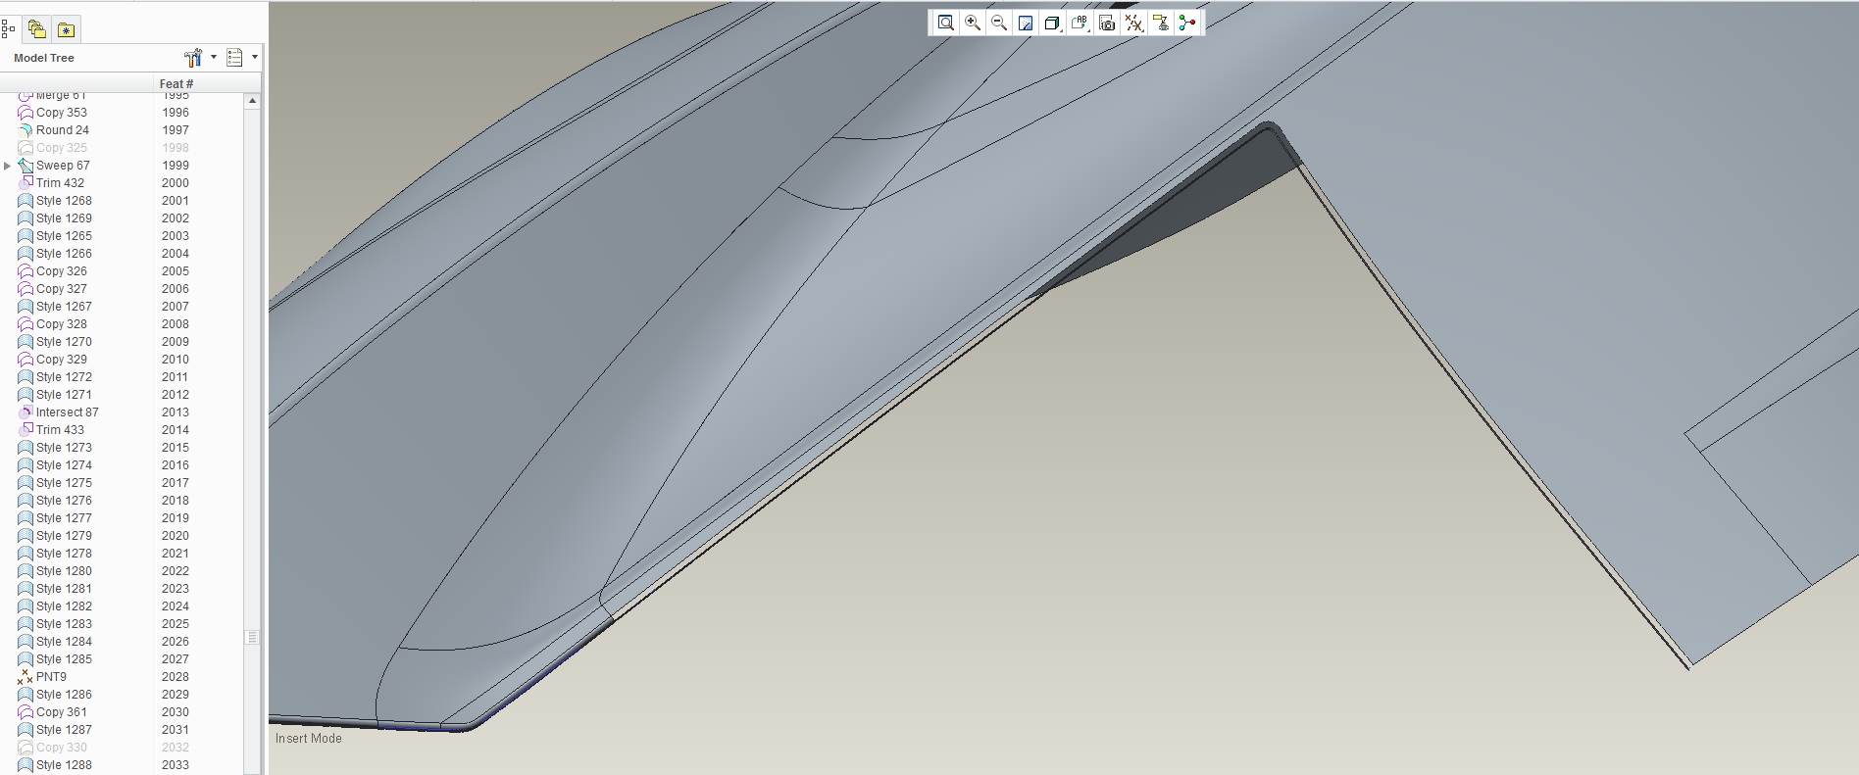Open the Datum Display Filters dropdown
The height and width of the screenshot is (775, 1859).
1134,24
